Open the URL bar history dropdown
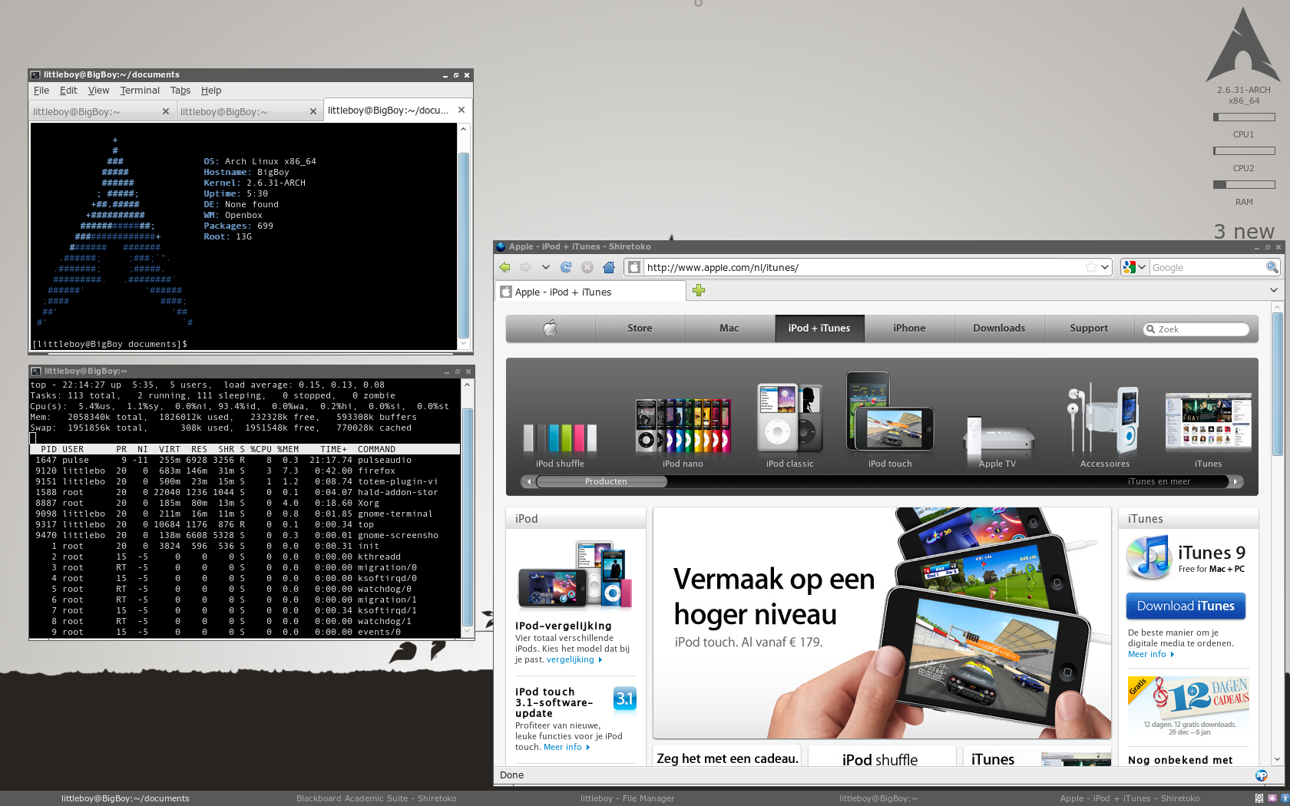The image size is (1290, 806). coord(1105,267)
